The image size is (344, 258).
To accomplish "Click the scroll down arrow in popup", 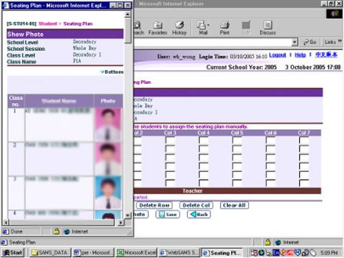I will click(128, 215).
